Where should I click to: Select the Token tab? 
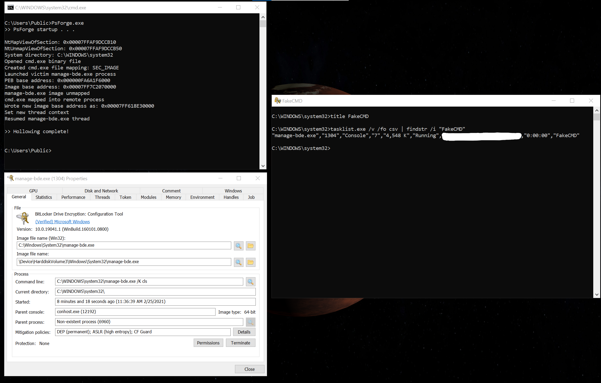click(x=125, y=197)
